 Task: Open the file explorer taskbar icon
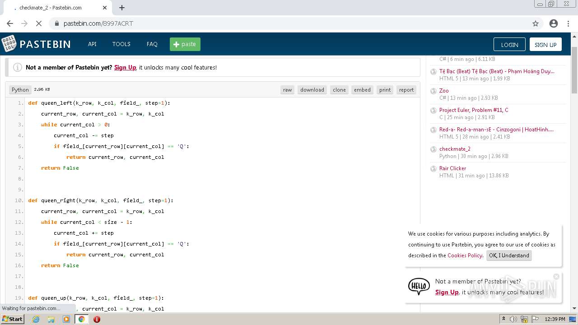tap(51, 319)
